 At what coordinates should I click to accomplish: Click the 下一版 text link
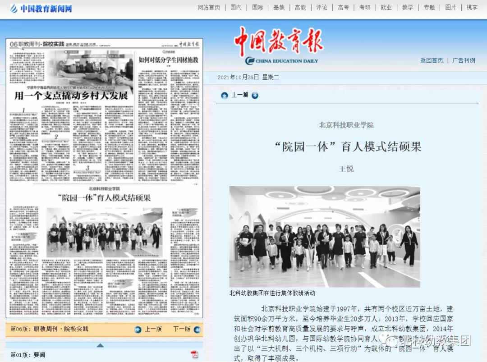tap(182, 329)
